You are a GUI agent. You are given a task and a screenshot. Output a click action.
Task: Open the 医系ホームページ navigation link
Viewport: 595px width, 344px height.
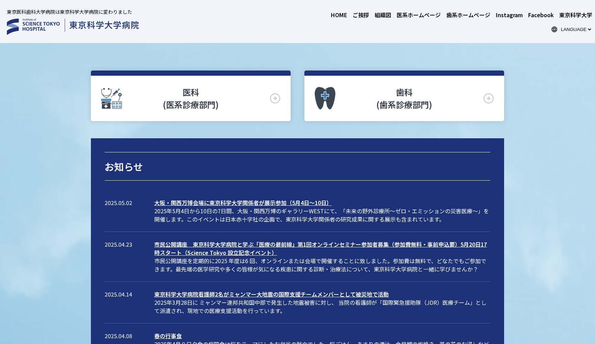click(418, 15)
